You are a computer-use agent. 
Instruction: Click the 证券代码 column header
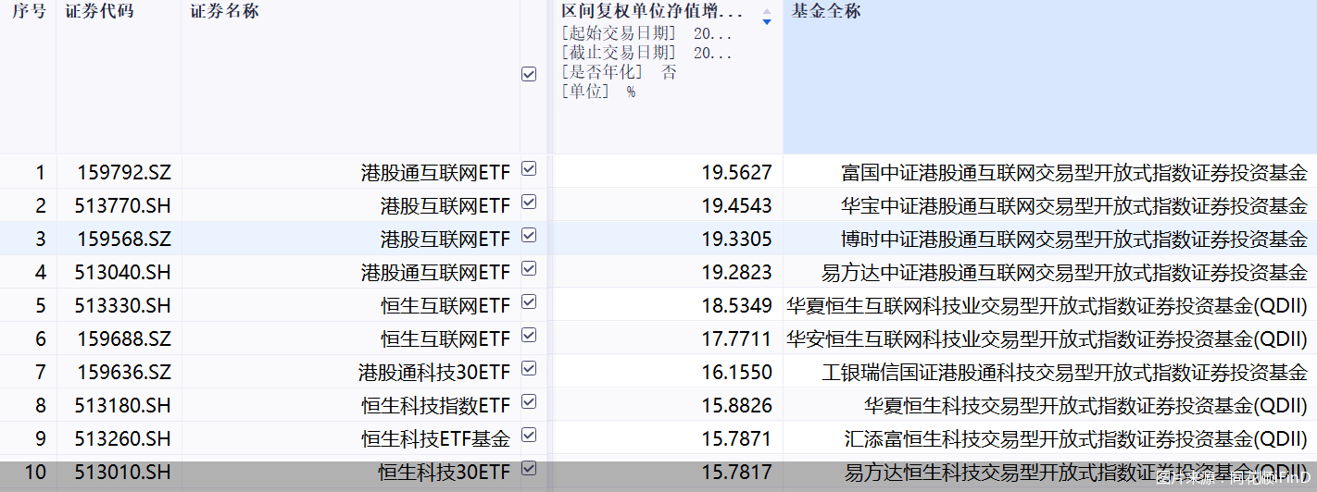[x=99, y=12]
